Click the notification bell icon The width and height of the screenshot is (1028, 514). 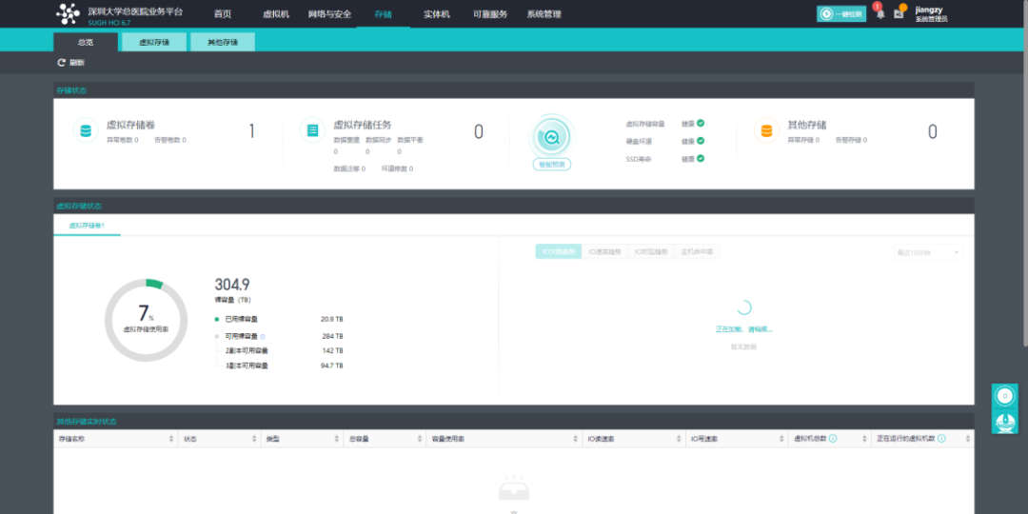click(880, 13)
